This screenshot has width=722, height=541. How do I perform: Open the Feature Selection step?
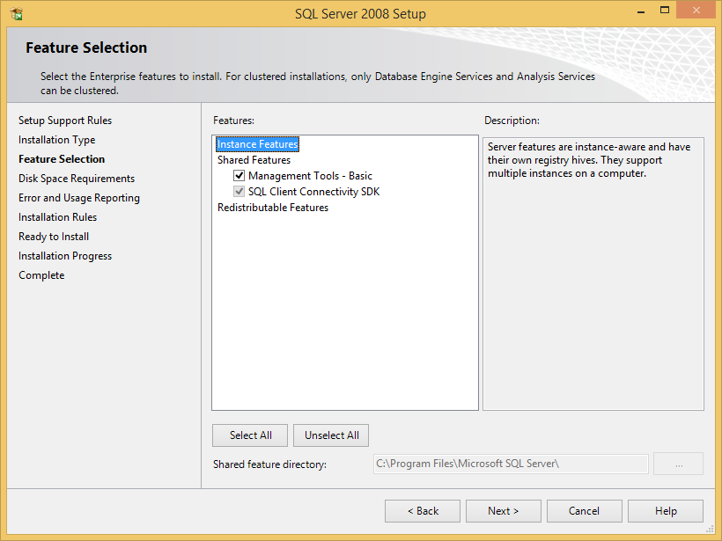(x=62, y=159)
